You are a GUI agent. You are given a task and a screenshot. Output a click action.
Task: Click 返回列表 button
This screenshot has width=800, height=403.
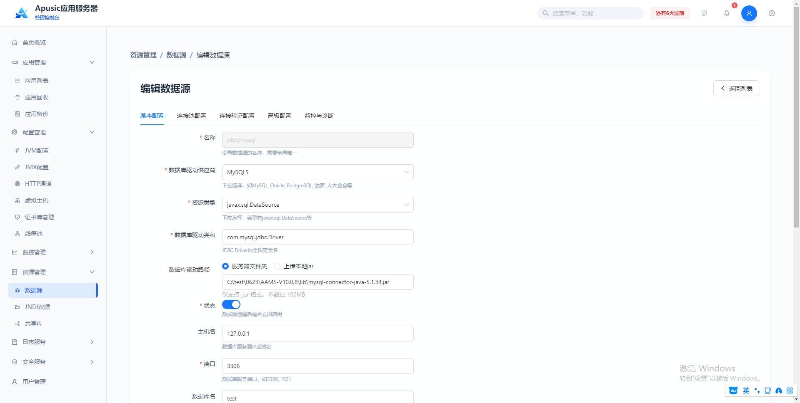point(736,88)
